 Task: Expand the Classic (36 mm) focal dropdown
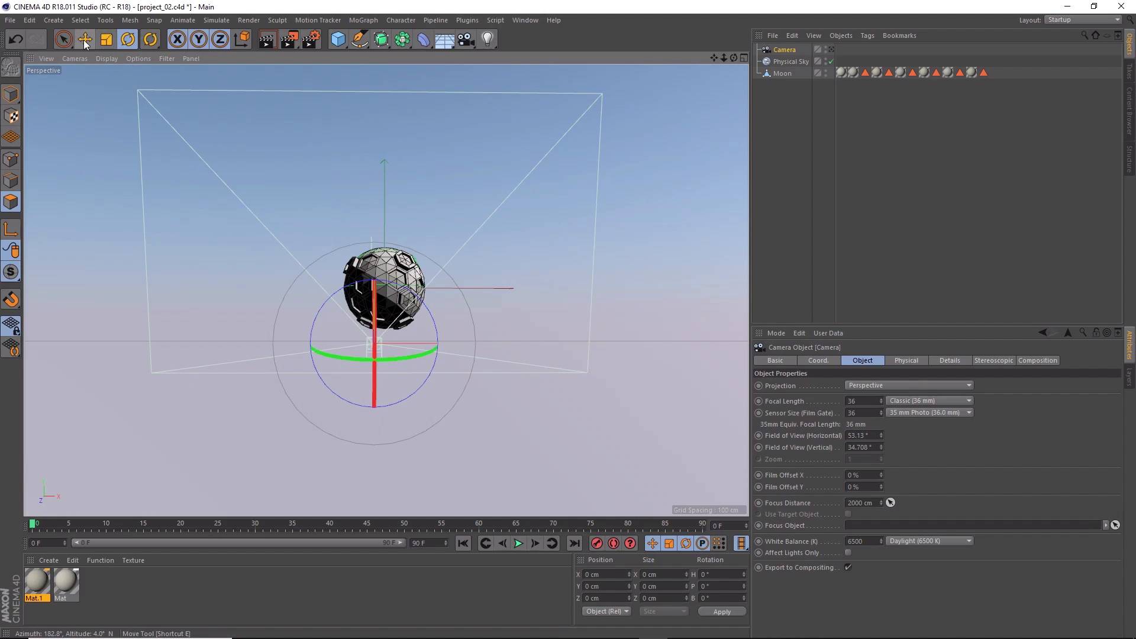(930, 401)
